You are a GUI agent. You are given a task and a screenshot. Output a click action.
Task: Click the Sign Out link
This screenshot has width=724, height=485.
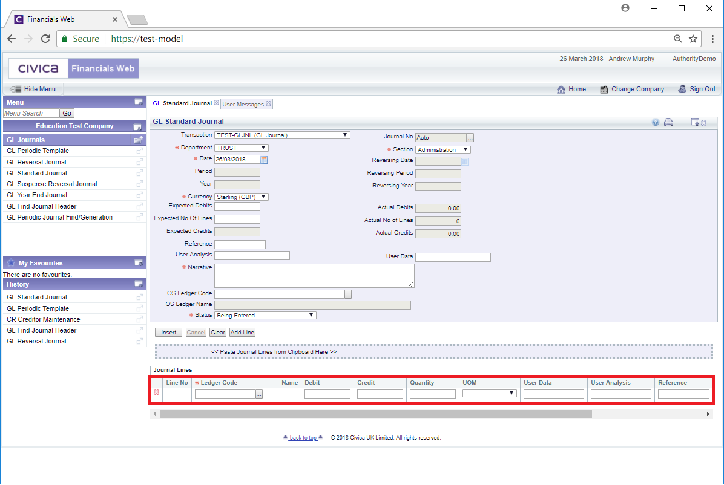pos(702,89)
